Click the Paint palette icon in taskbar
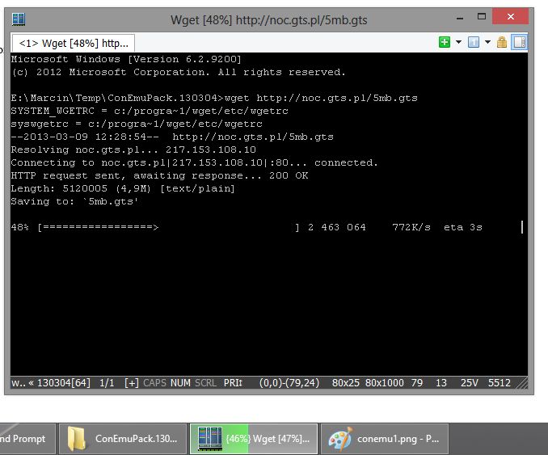The height and width of the screenshot is (455, 548). point(340,439)
